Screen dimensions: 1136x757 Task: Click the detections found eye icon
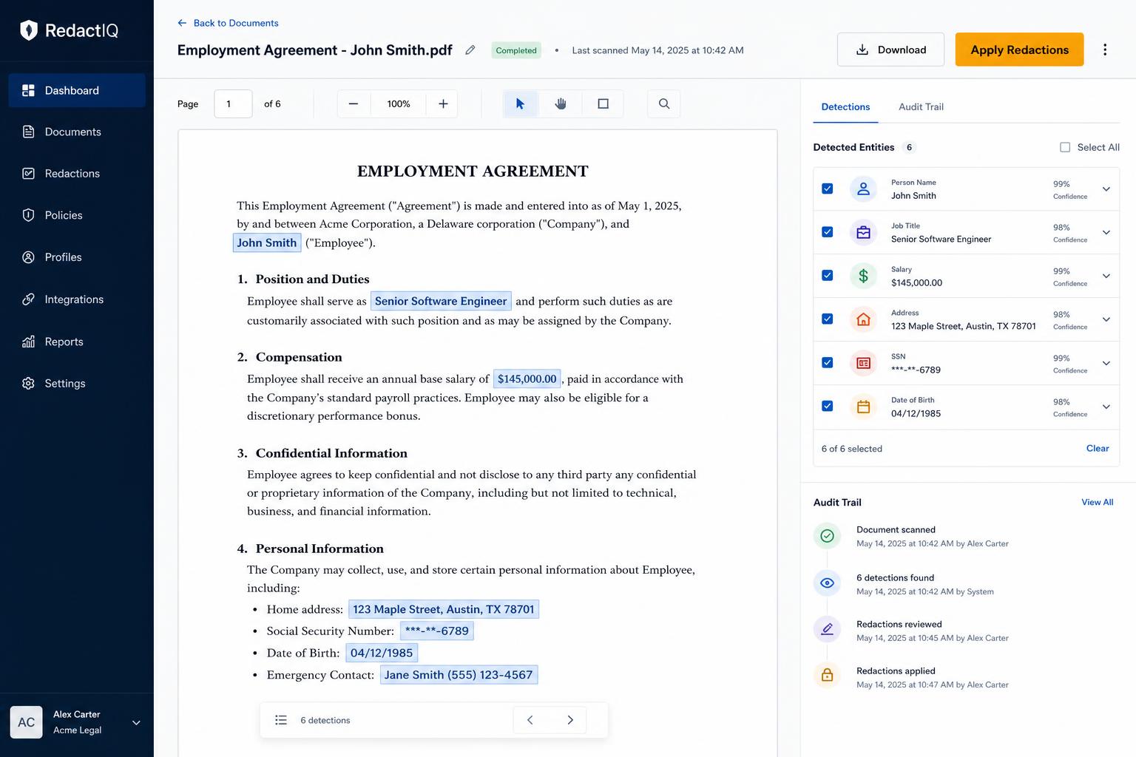827,583
